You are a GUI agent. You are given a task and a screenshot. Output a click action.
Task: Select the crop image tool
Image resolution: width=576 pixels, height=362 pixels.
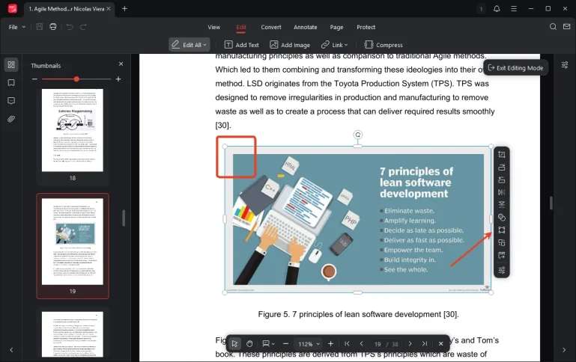(x=502, y=155)
